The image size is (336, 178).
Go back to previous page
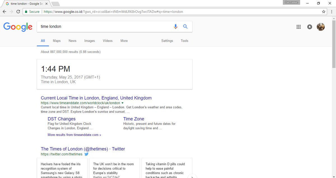[x=4, y=12]
